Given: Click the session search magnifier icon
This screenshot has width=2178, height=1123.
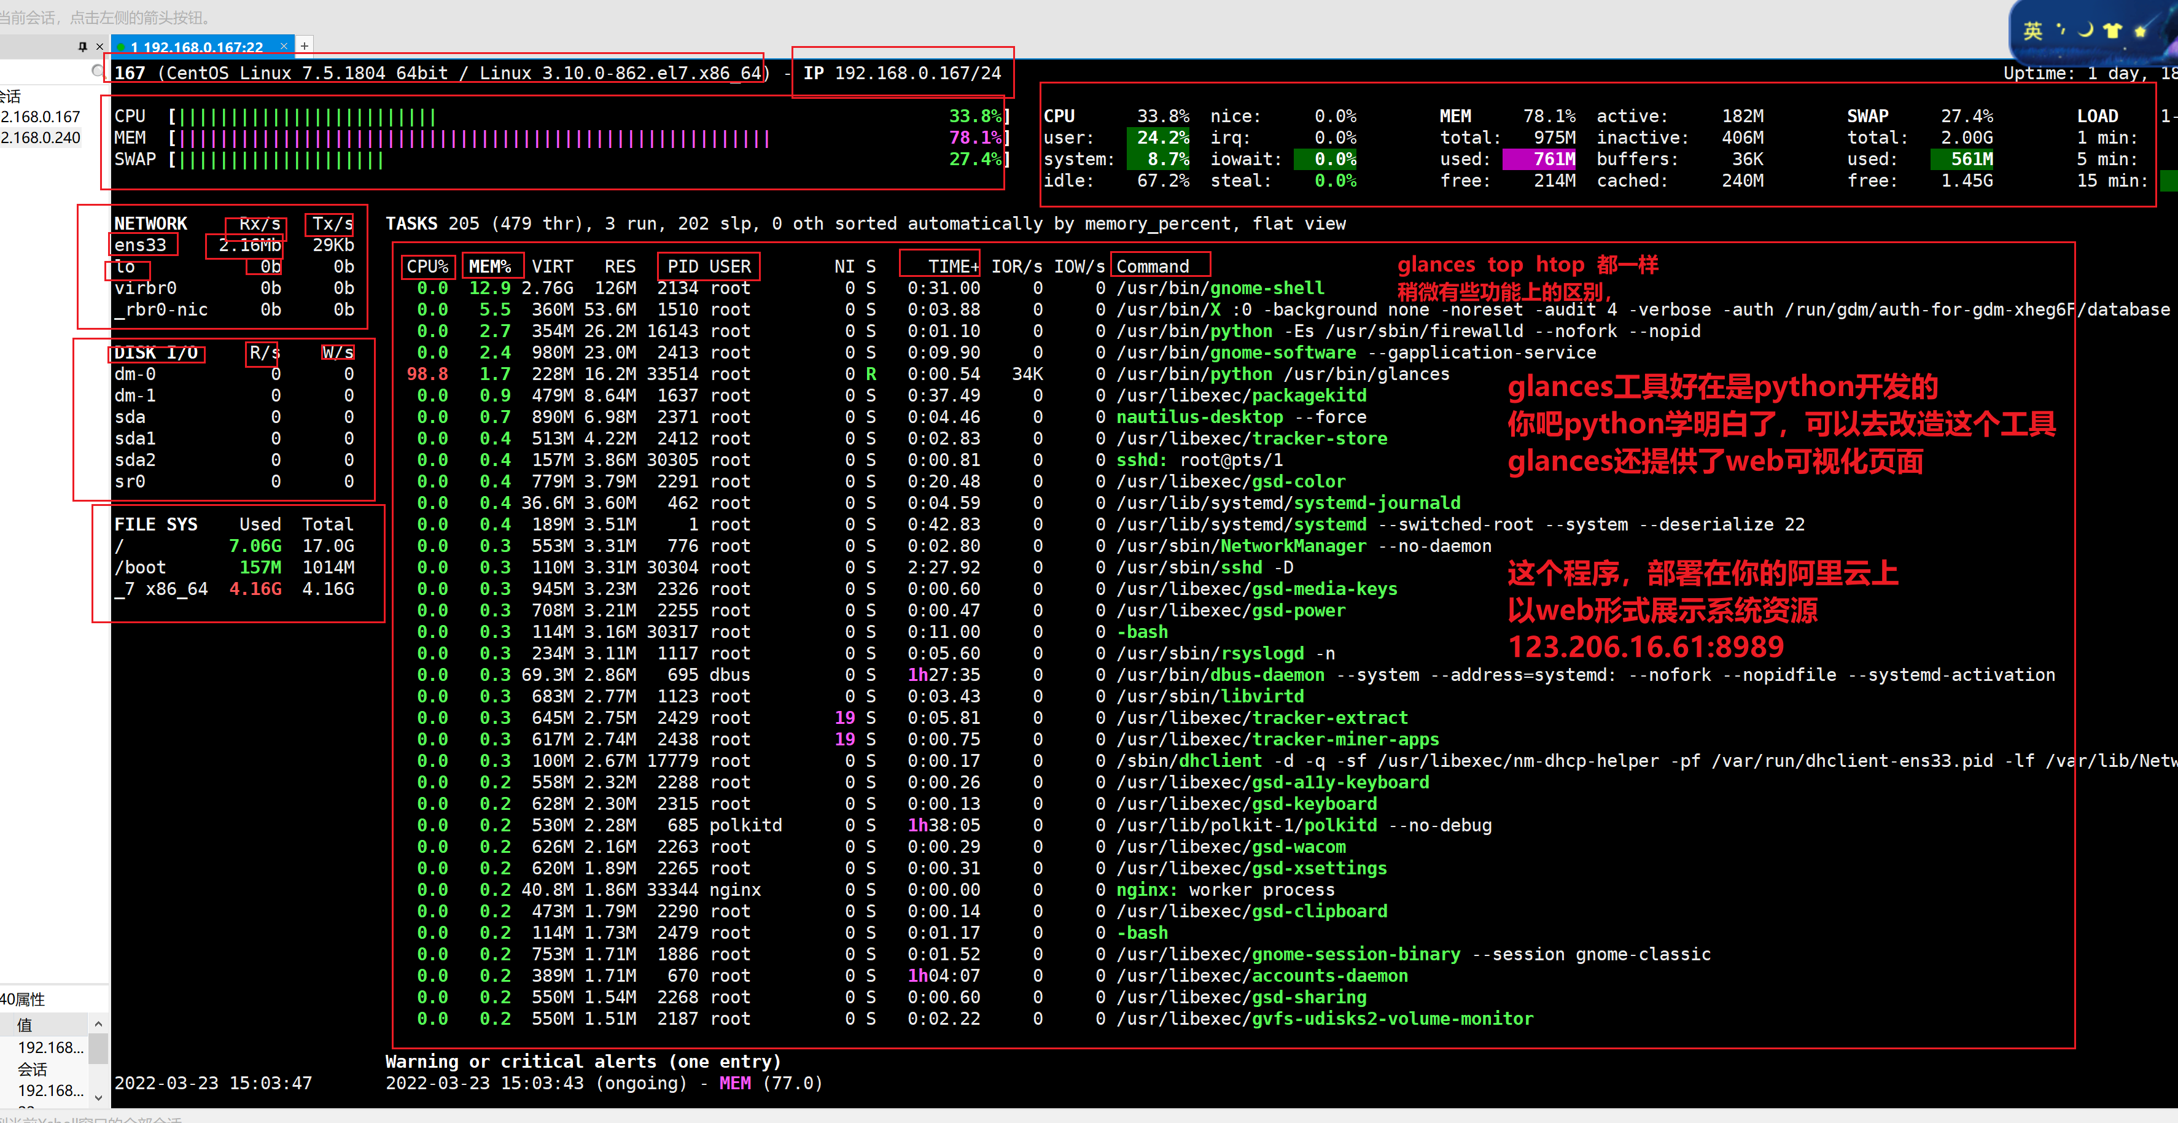Looking at the screenshot, I should tap(98, 71).
